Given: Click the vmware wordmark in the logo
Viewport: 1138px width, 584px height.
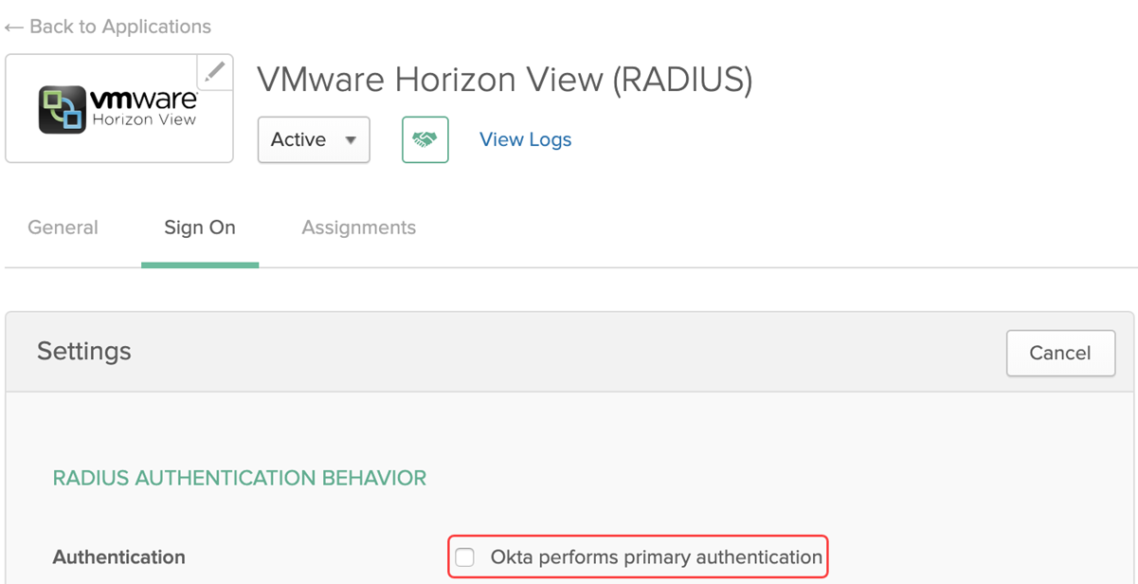Looking at the screenshot, I should click(x=143, y=100).
